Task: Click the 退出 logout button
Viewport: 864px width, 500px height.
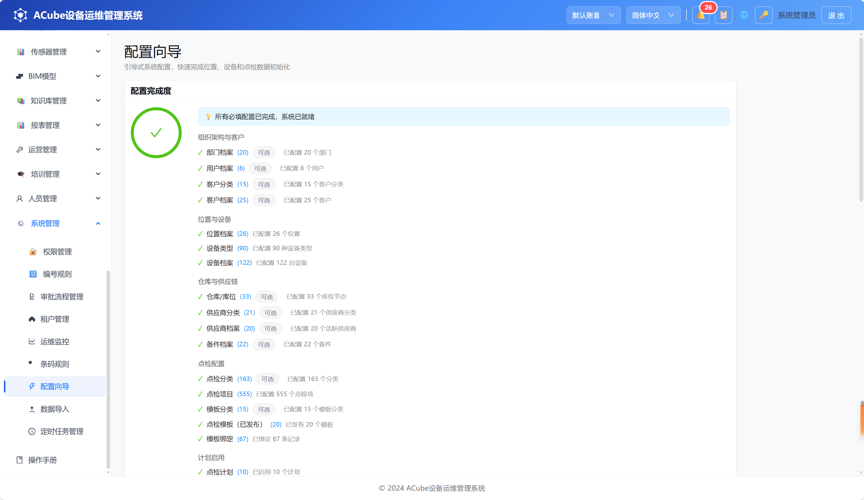Action: click(x=836, y=15)
